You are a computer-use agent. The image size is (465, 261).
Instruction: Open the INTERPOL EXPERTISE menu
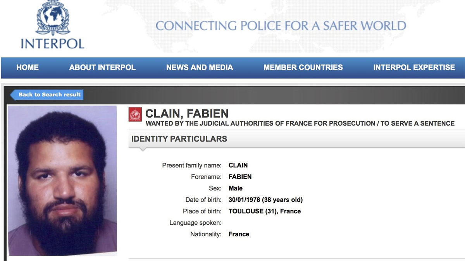tap(414, 68)
